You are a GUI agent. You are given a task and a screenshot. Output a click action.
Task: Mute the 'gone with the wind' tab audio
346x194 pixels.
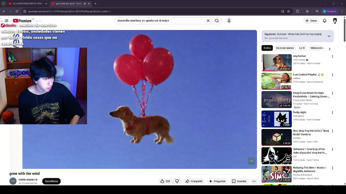85,4
